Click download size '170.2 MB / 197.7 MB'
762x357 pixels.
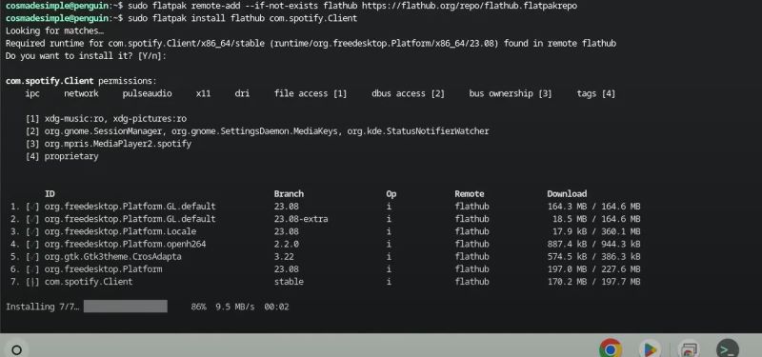point(593,282)
